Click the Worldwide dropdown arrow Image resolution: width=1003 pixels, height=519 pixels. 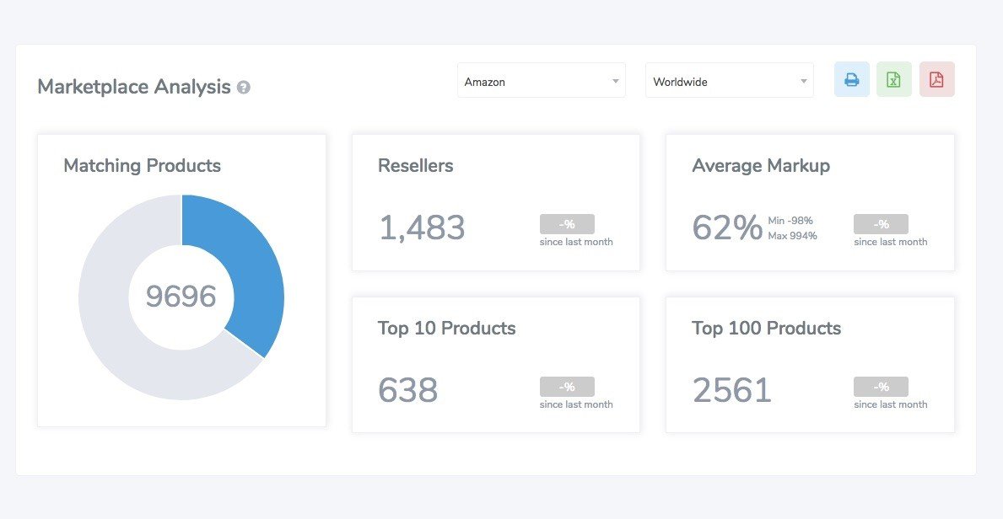point(803,81)
